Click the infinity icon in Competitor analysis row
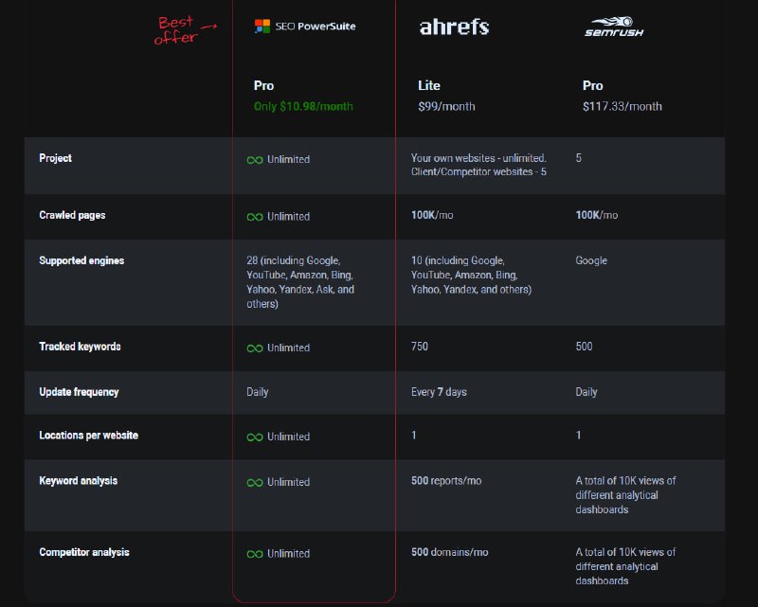 (255, 554)
